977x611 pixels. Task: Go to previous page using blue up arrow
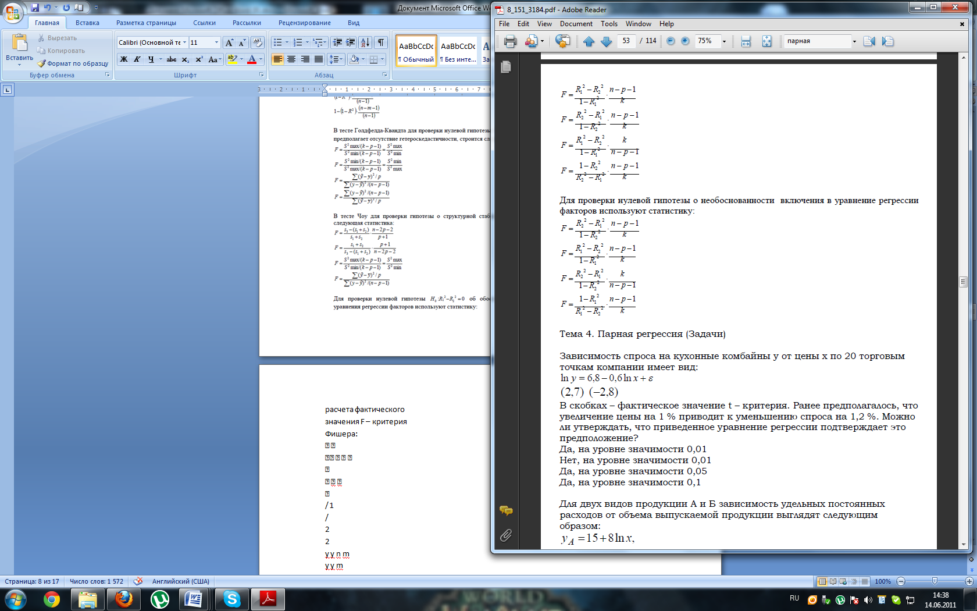tap(589, 41)
